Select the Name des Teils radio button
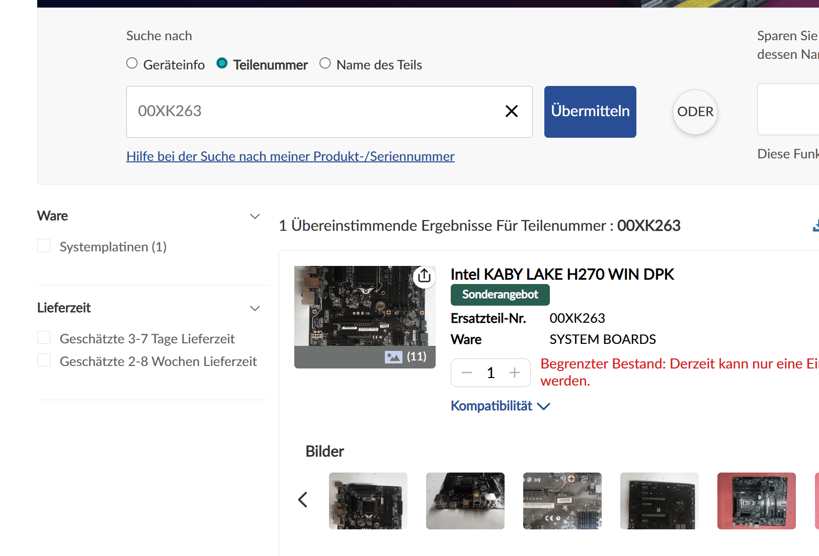The height and width of the screenshot is (556, 819). pyautogui.click(x=325, y=63)
